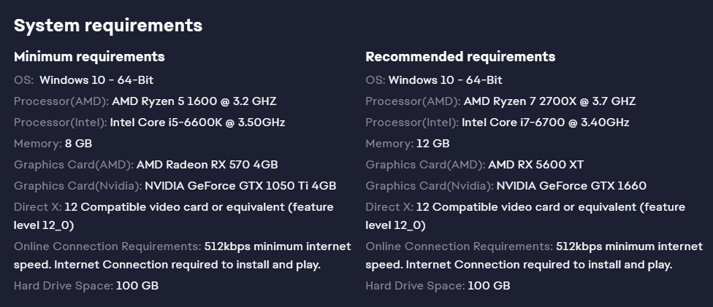Click AMD Ryzen 7 2700X processor text
Image resolution: width=713 pixels, height=307 pixels.
pos(549,101)
